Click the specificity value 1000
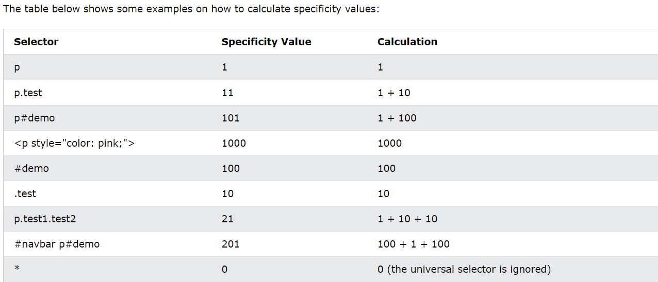The image size is (658, 282). (234, 143)
